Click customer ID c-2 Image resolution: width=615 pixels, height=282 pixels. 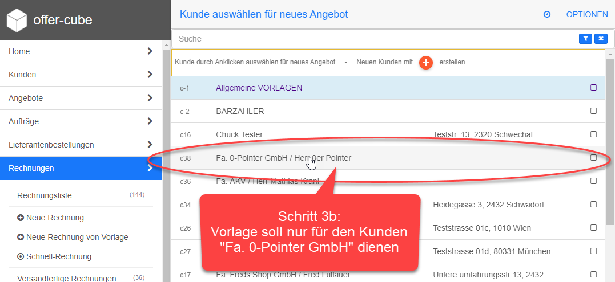185,112
